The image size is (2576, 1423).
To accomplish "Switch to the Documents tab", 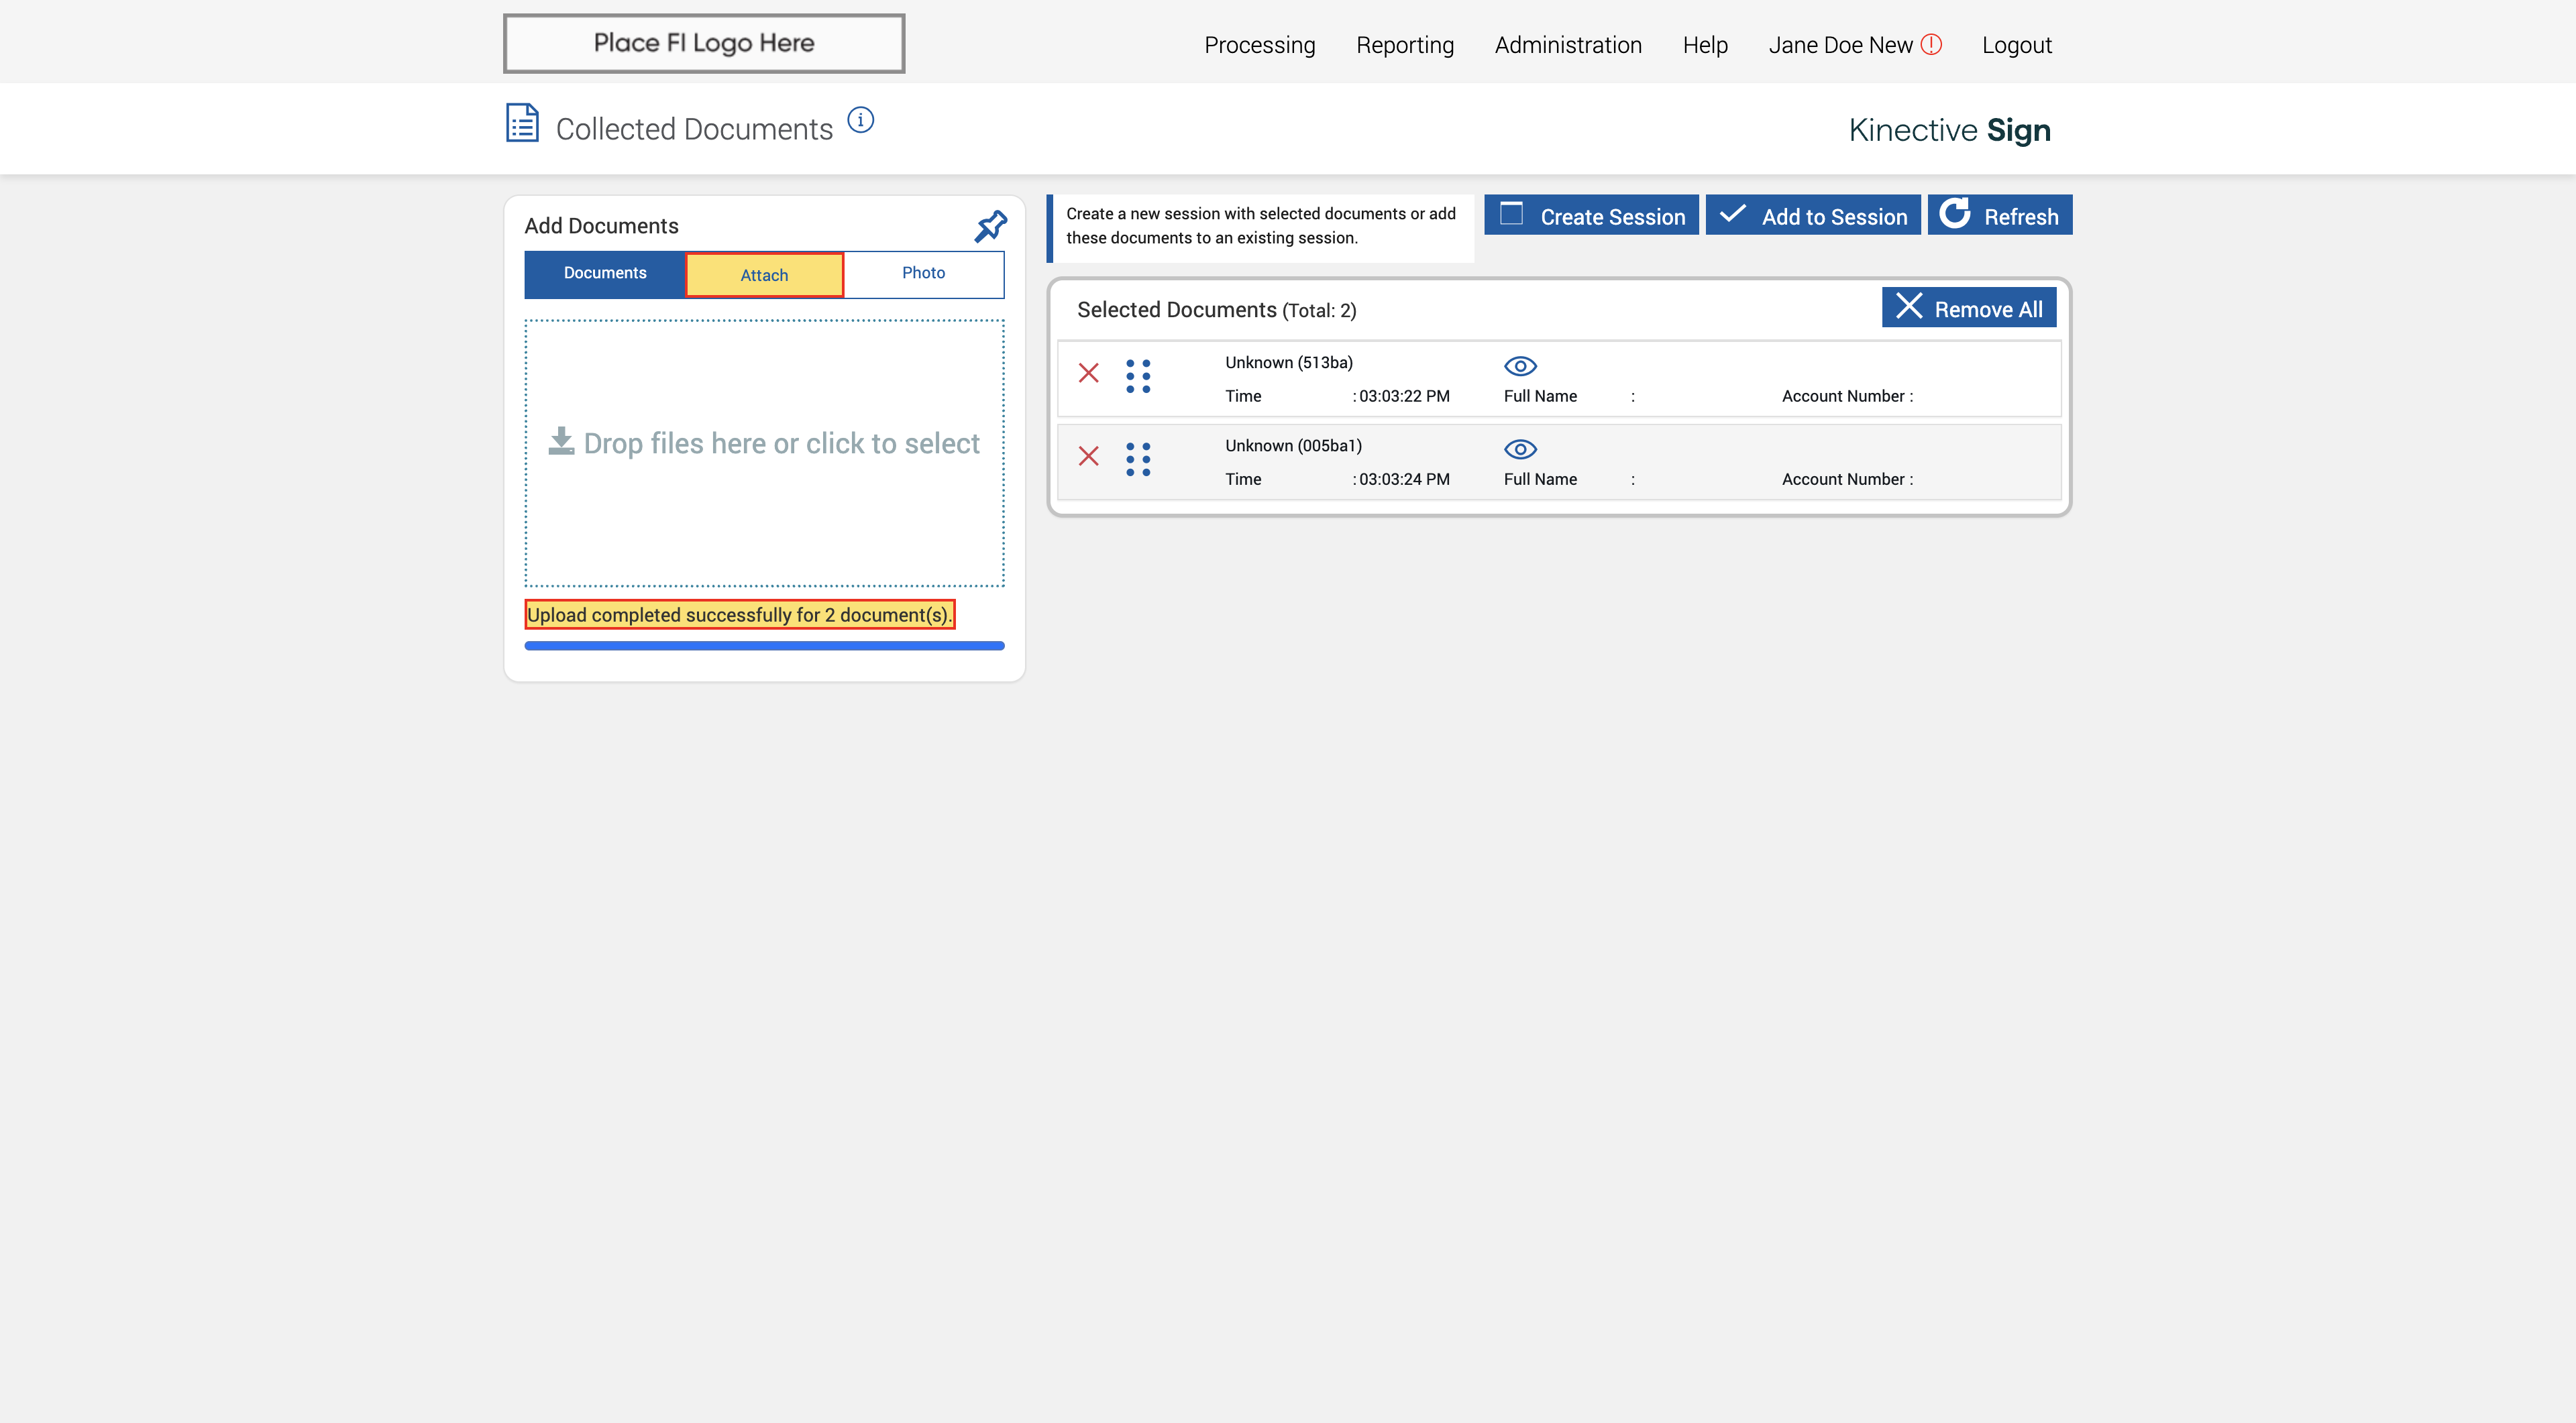I will tap(604, 274).
